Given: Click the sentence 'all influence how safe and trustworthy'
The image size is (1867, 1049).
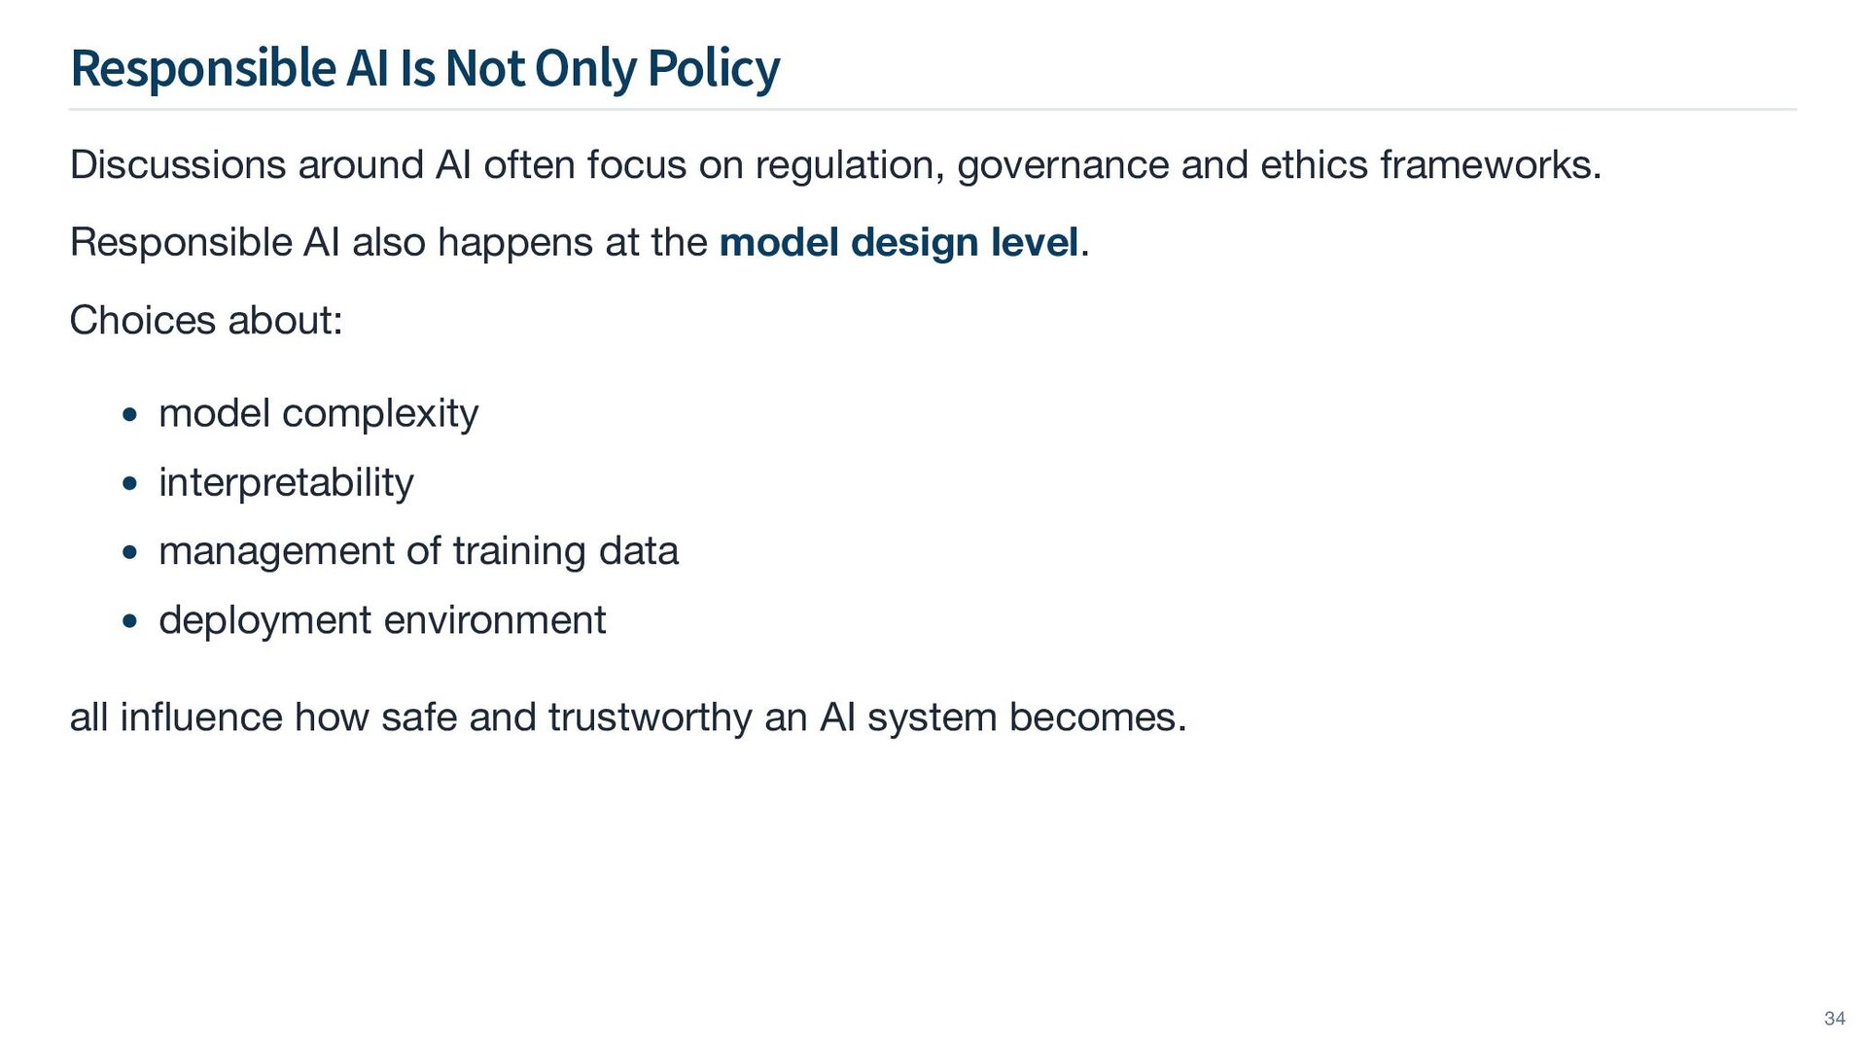Looking at the screenshot, I should coord(628,718).
